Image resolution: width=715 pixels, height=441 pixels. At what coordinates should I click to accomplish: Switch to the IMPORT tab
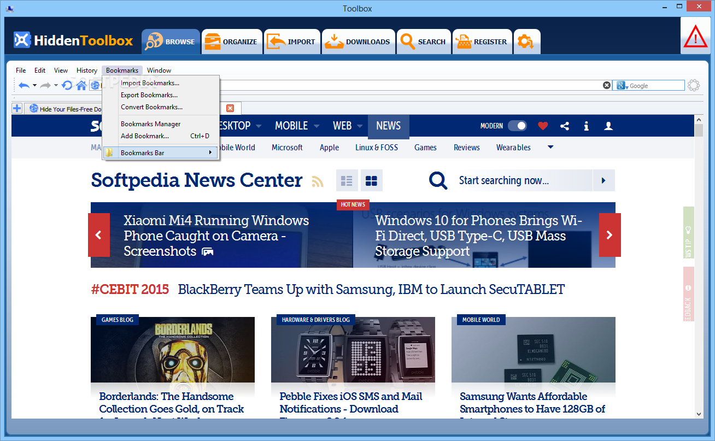[292, 42]
